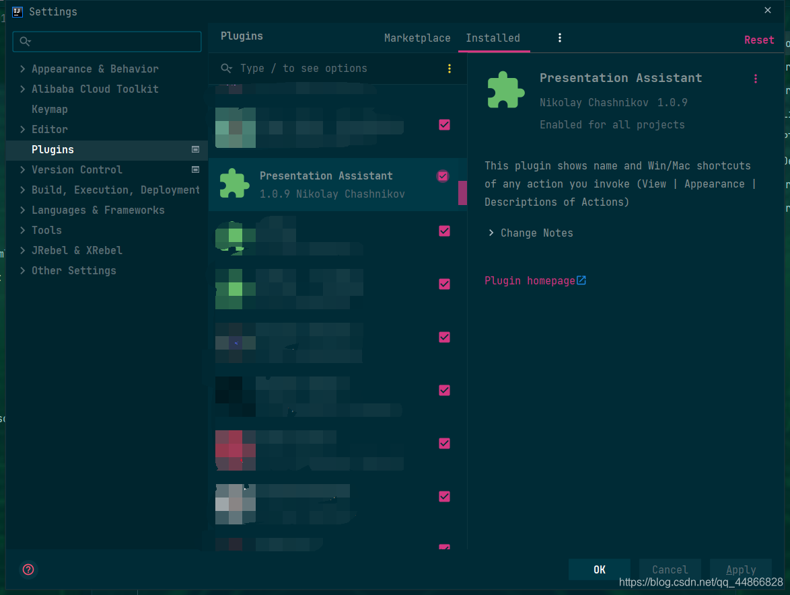
Task: Click the Cancel button
Action: (670, 569)
